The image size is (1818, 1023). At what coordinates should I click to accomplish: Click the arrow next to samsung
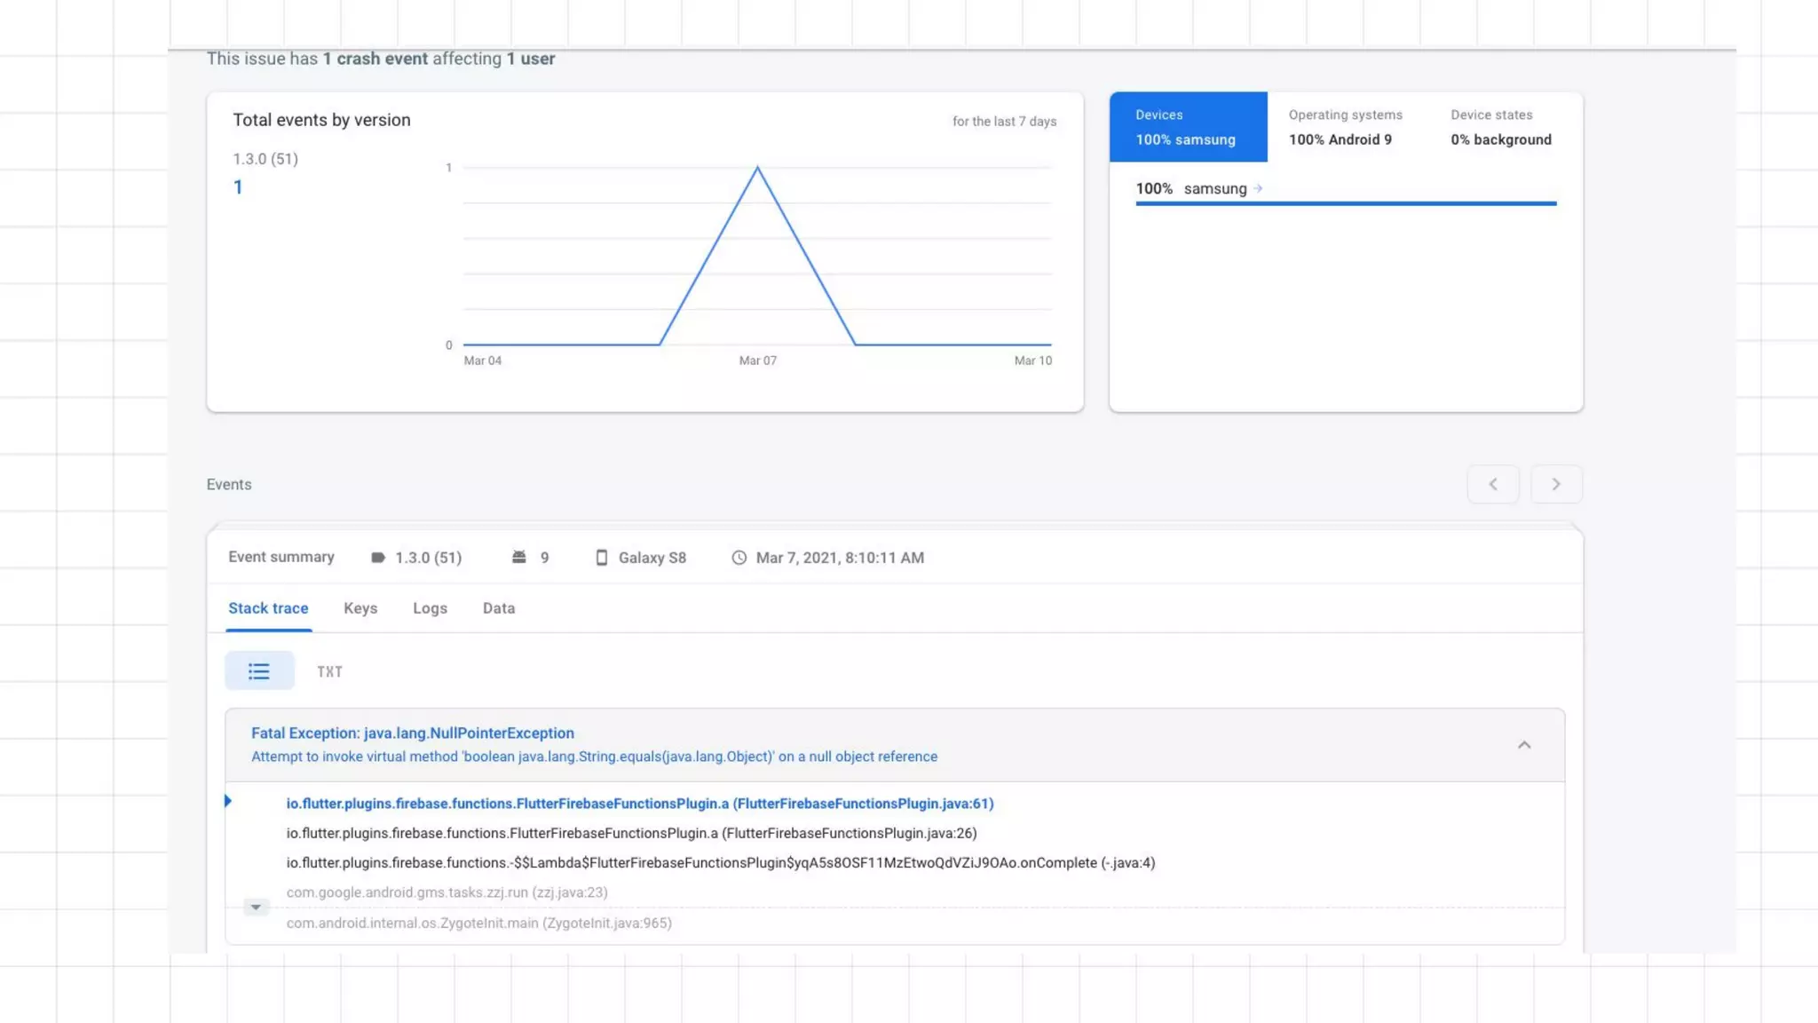tap(1258, 188)
